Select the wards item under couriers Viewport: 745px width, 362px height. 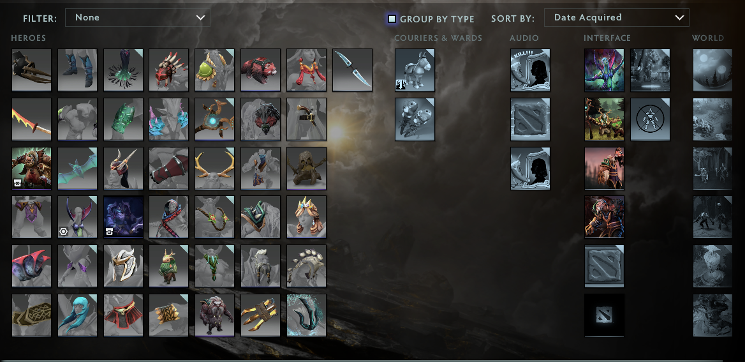click(x=415, y=119)
